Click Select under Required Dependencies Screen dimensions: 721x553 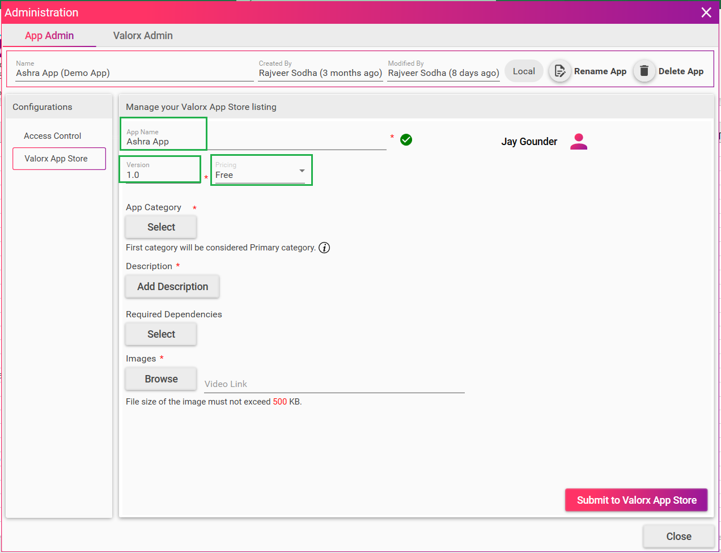(161, 334)
